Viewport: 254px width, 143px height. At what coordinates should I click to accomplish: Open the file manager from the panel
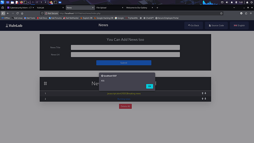click(x=12, y=2)
